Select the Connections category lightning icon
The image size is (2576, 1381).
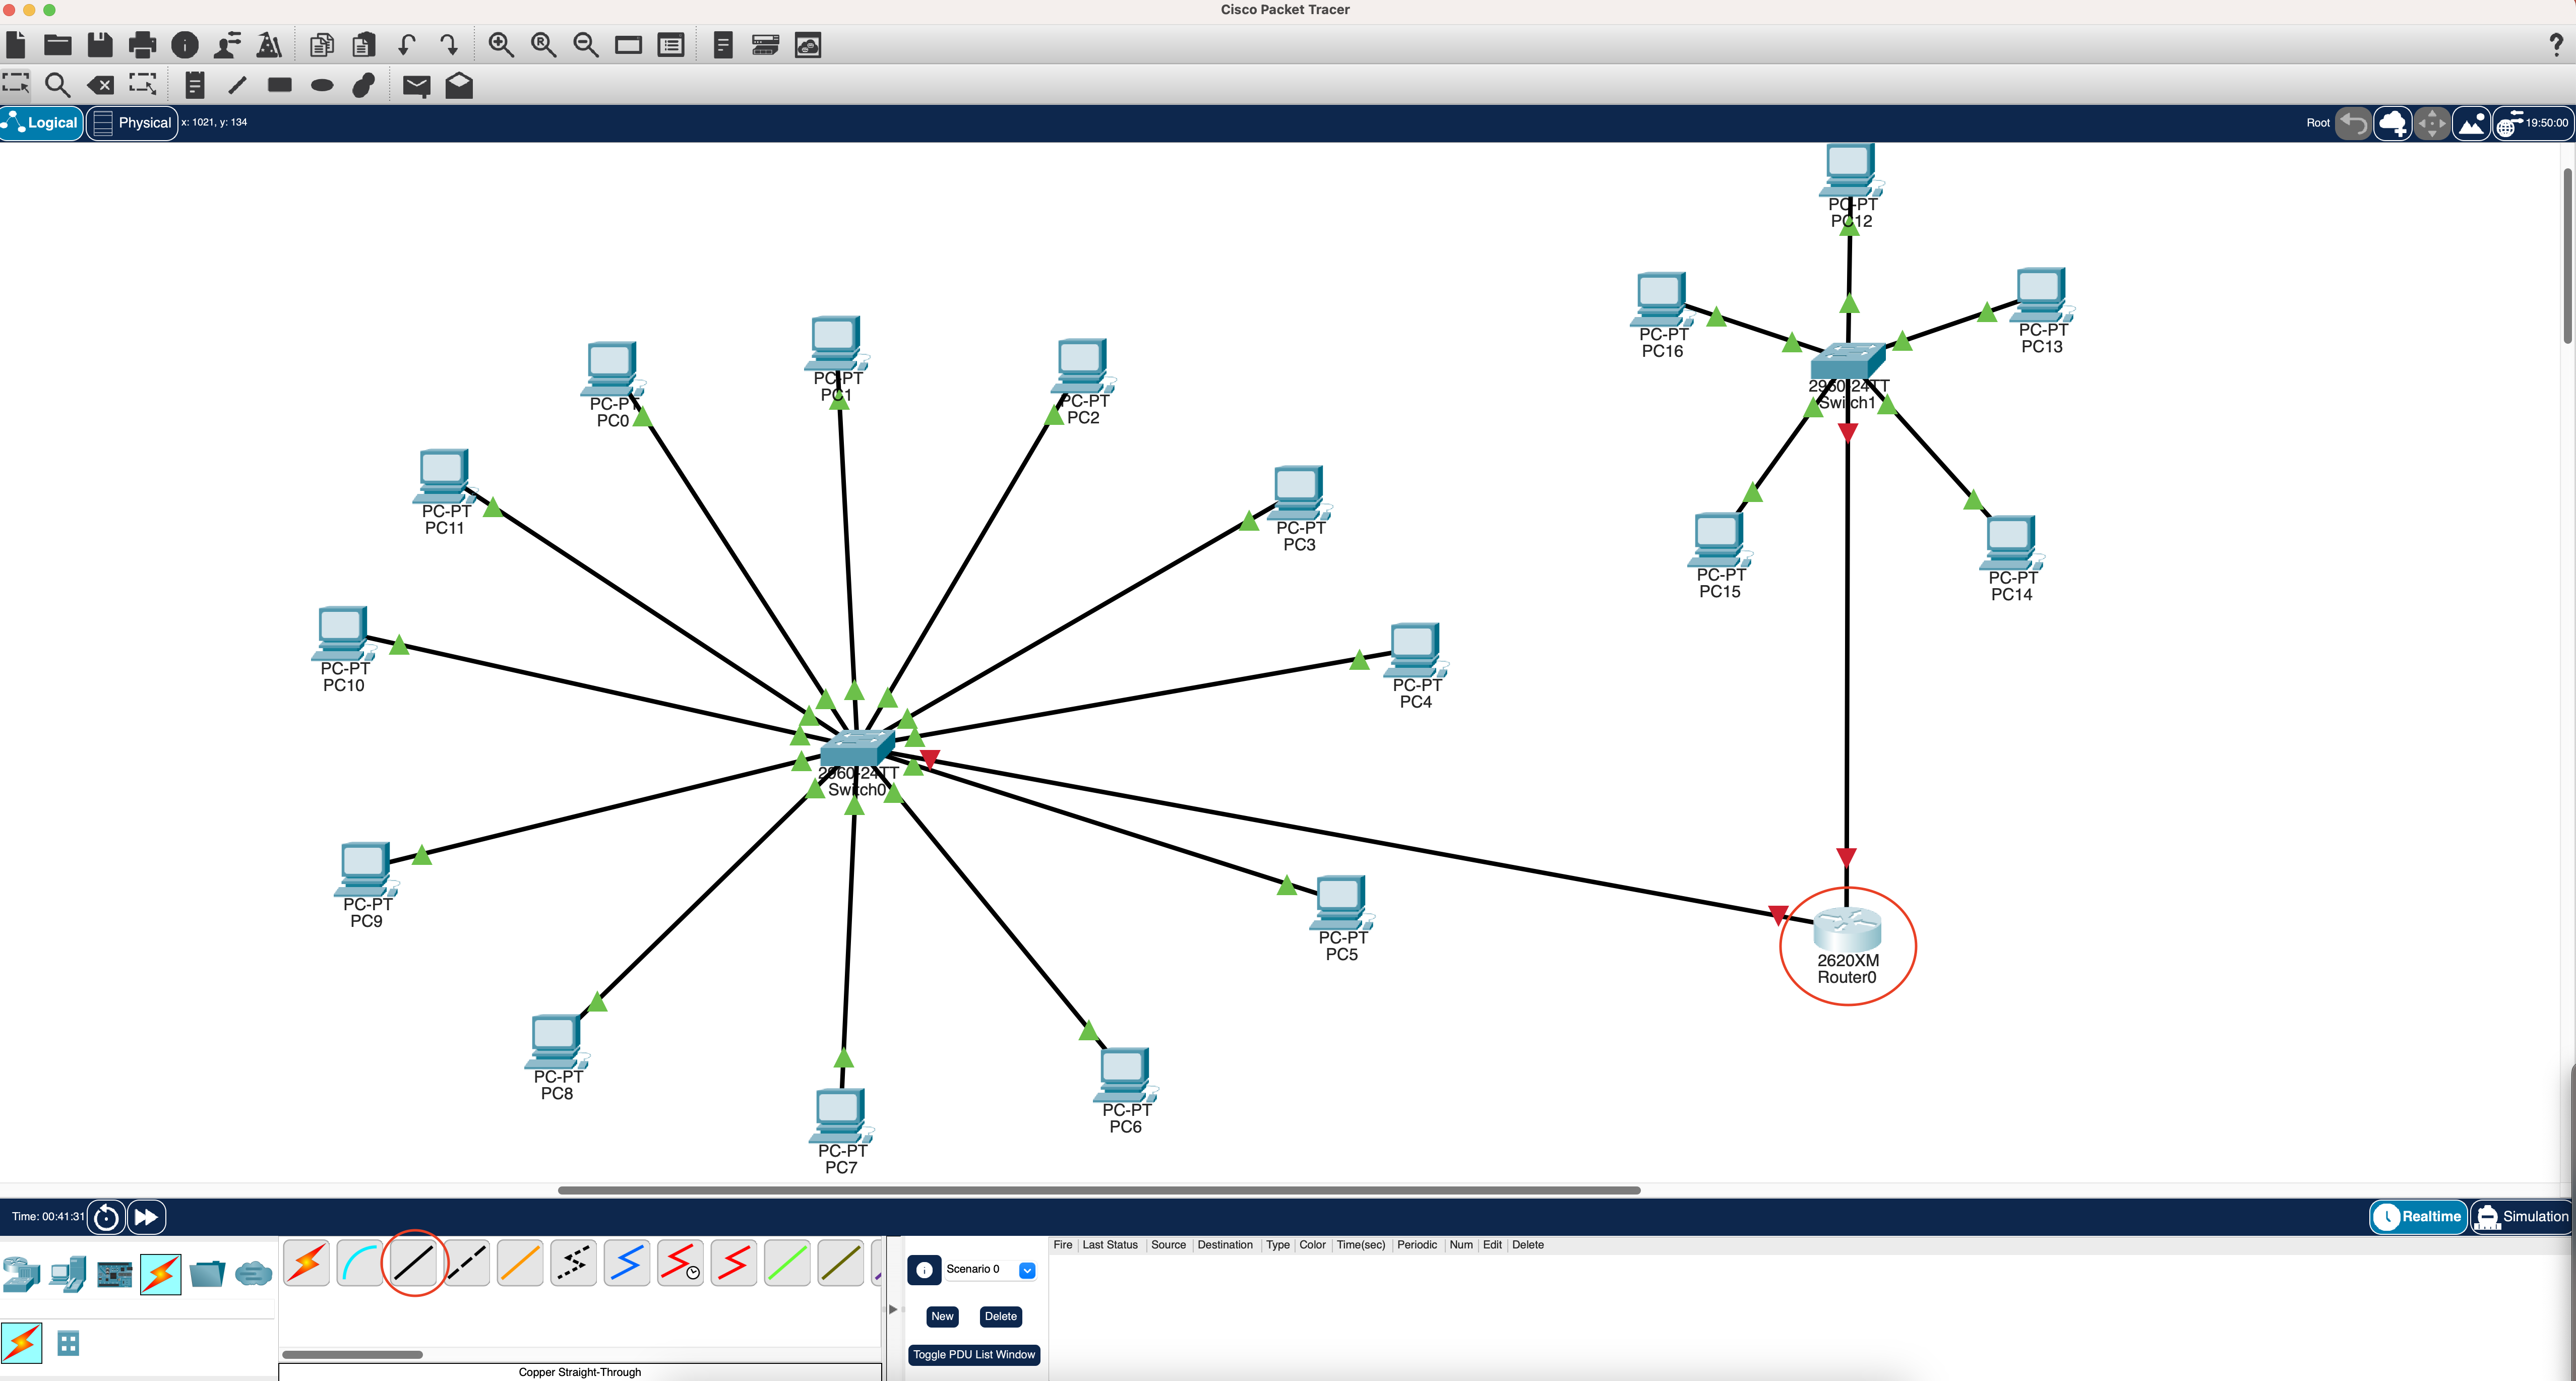tap(161, 1274)
